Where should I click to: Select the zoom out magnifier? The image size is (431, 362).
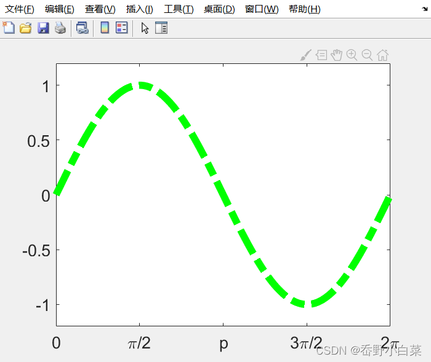tap(367, 55)
